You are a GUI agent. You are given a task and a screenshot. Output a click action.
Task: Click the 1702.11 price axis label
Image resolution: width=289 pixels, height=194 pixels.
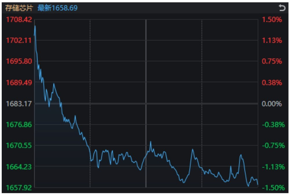[x=19, y=40]
